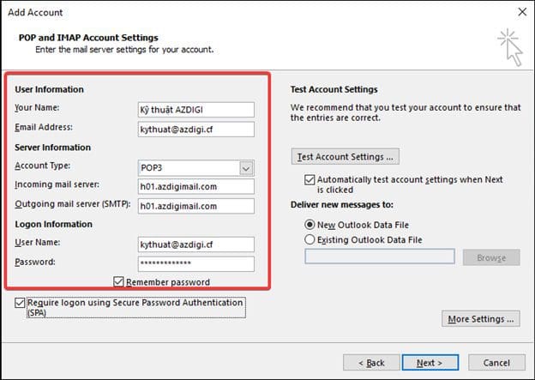Uncheck the Remember password checkbox
The height and width of the screenshot is (380, 535).
(x=119, y=281)
